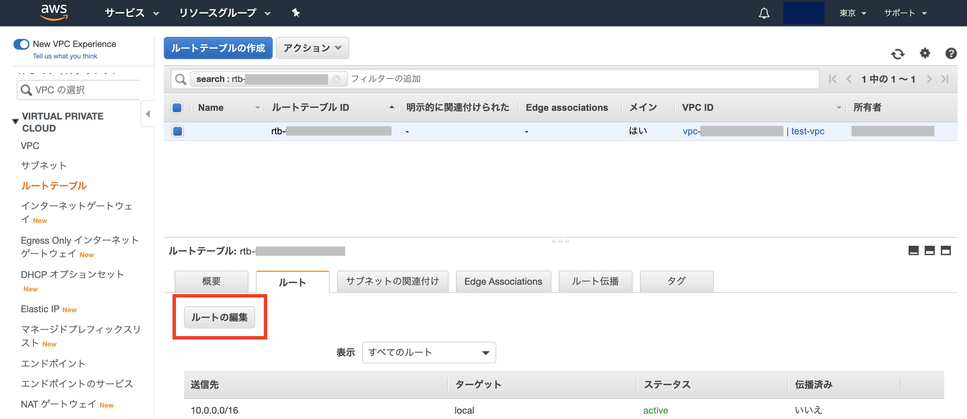The image size is (967, 419).
Task: Switch to the サブネットの関連付け tab
Action: click(x=392, y=281)
